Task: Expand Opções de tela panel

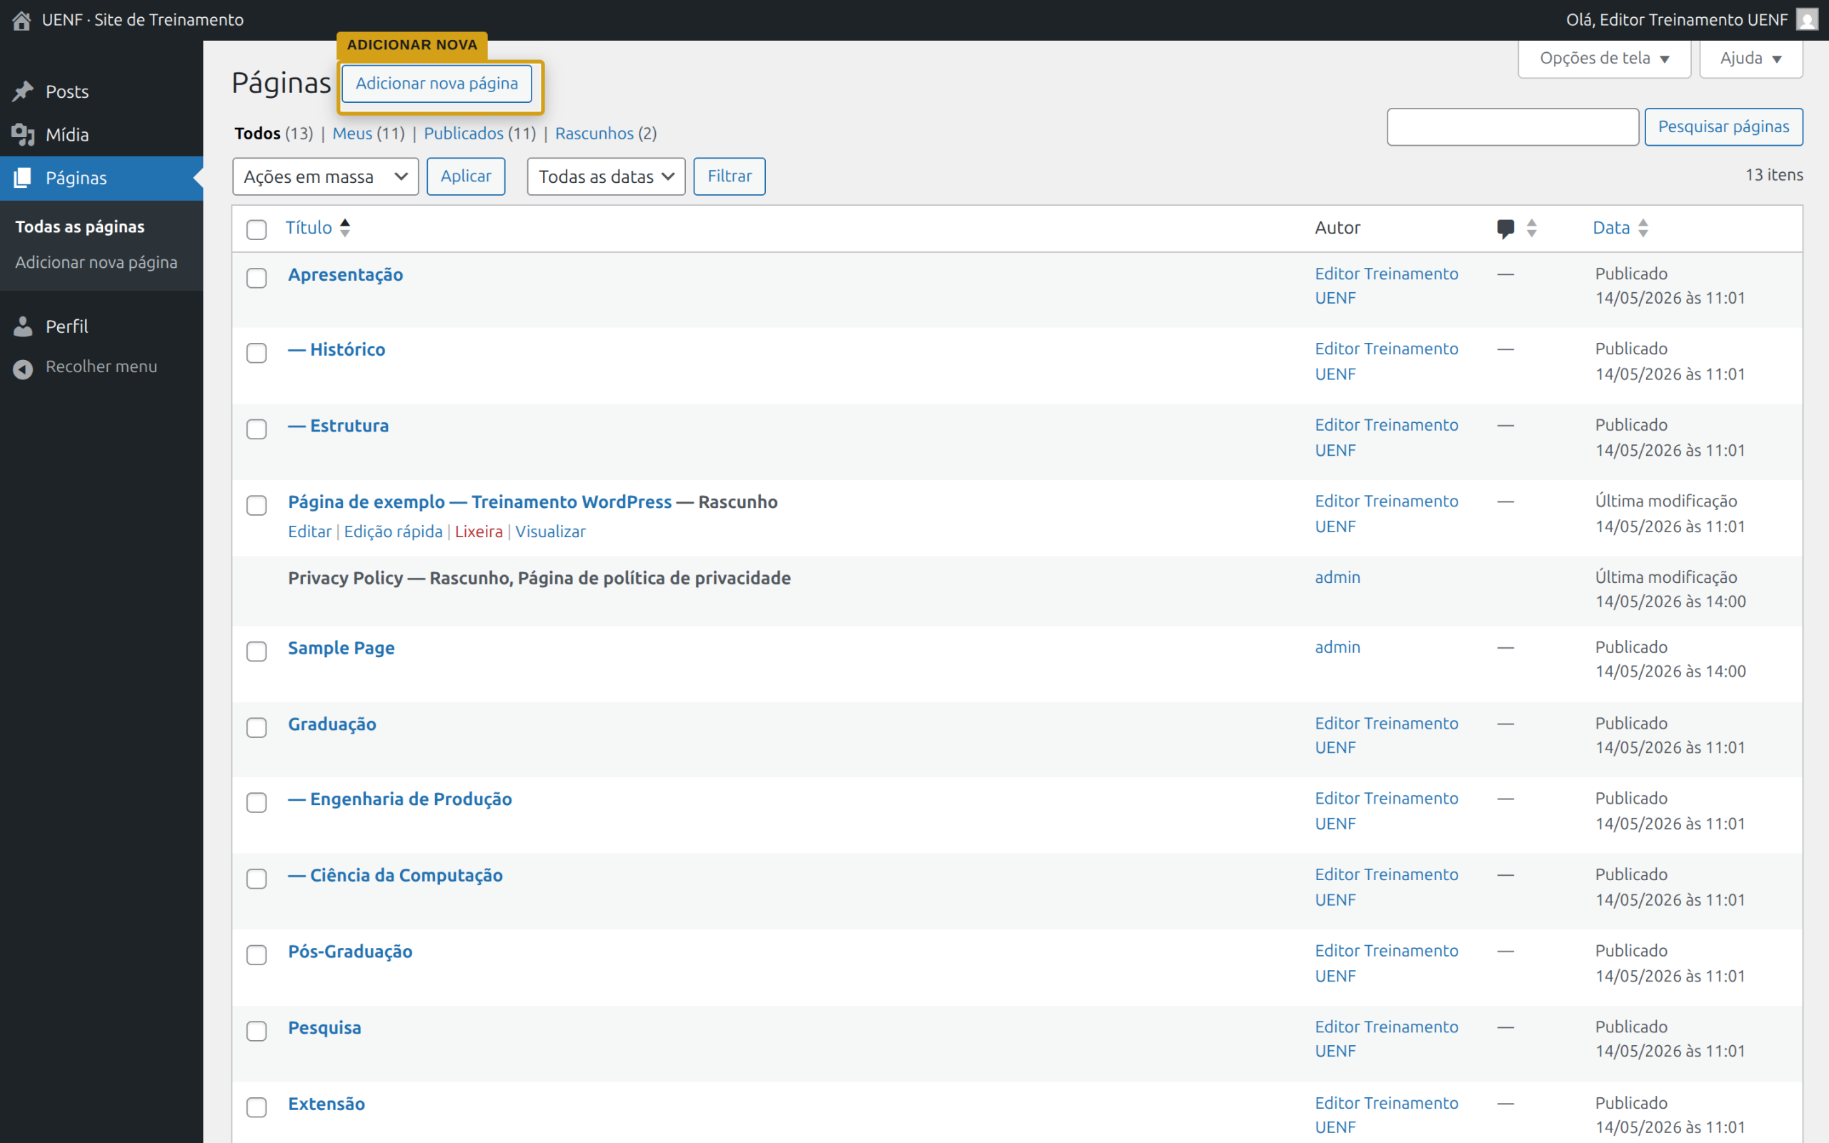Action: tap(1605, 58)
